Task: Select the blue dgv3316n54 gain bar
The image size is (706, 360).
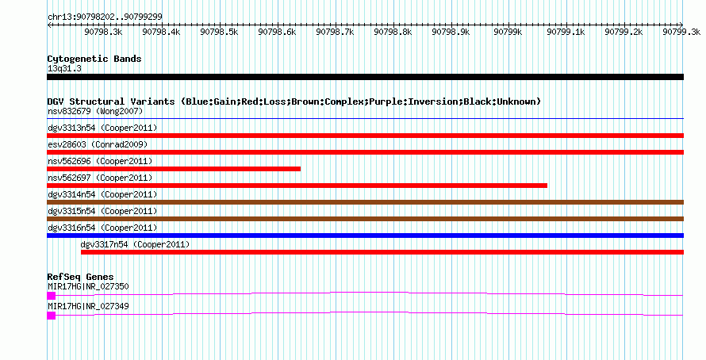Action: (x=365, y=236)
